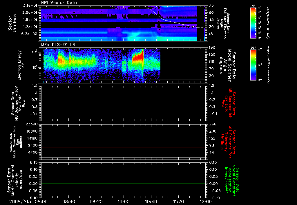Click the 12:00 time tick label
This screenshot has height=205, width=297.
click(x=206, y=202)
